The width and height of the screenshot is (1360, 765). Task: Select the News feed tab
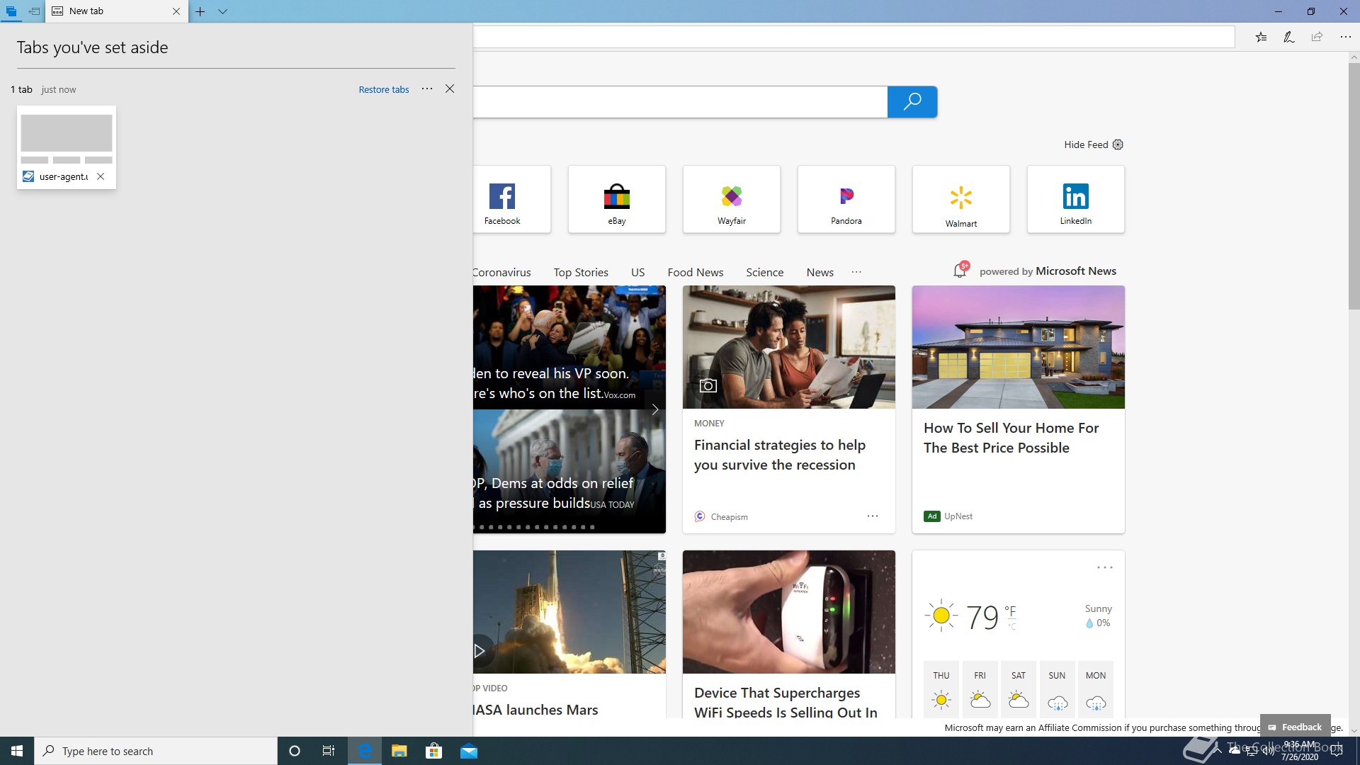[820, 272]
